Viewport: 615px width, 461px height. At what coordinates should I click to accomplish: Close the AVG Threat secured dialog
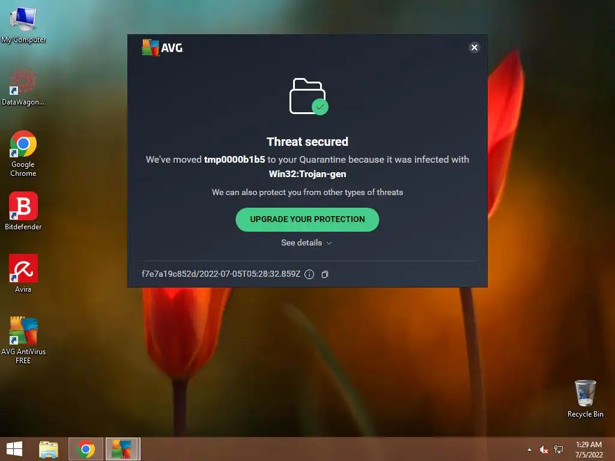(x=474, y=47)
